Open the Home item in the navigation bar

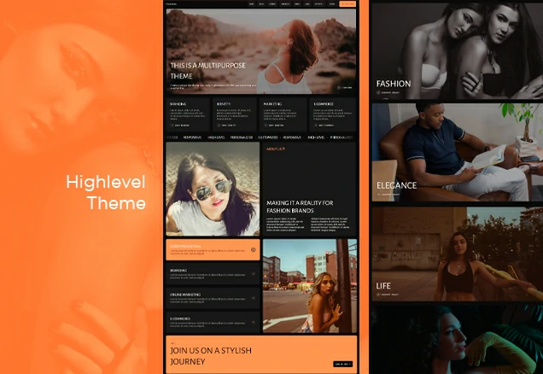[251, 4]
